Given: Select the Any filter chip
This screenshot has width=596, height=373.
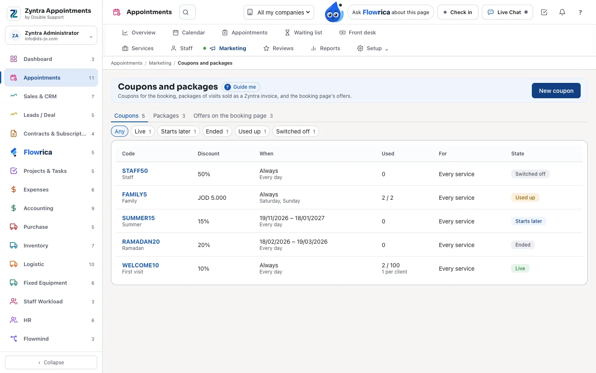Looking at the screenshot, I should pyautogui.click(x=120, y=131).
